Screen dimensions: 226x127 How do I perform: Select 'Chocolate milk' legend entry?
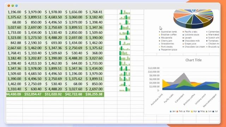coord(191,41)
